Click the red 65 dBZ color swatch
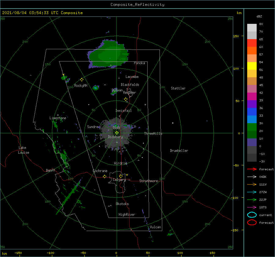The width and height of the screenshot is (275, 257). [252, 43]
